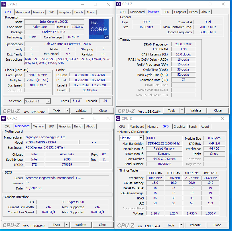Click the Close button in the SPD window
The width and height of the screenshot is (232, 231).
[217, 225]
